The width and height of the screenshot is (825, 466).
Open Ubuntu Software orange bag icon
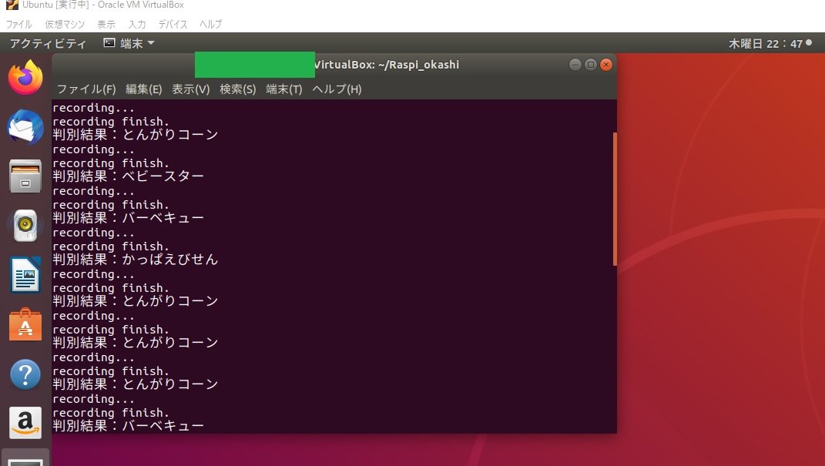pyautogui.click(x=25, y=324)
